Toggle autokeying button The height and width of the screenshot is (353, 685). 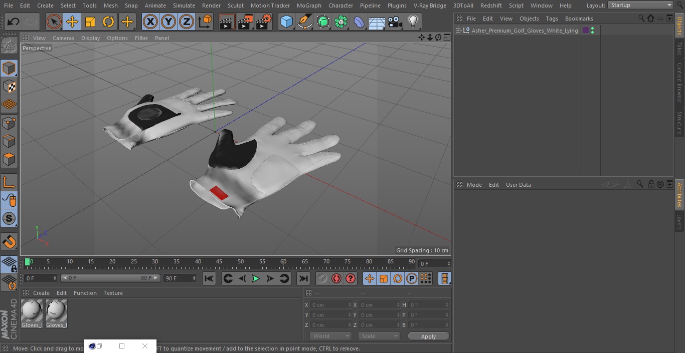336,278
